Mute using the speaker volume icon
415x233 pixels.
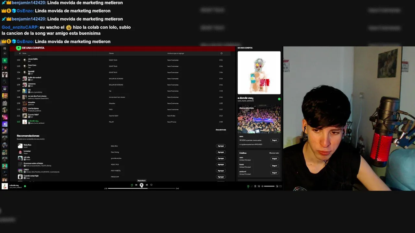[x=262, y=186]
